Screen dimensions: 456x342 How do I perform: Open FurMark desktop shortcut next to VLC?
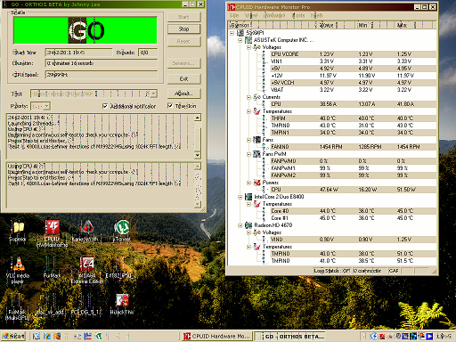tap(52, 268)
